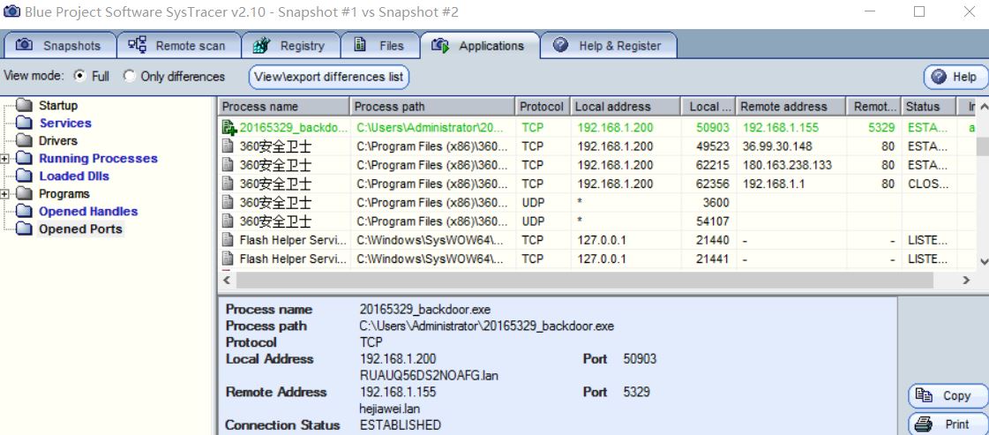Click the Help button
989x435 pixels.
pos(955,77)
